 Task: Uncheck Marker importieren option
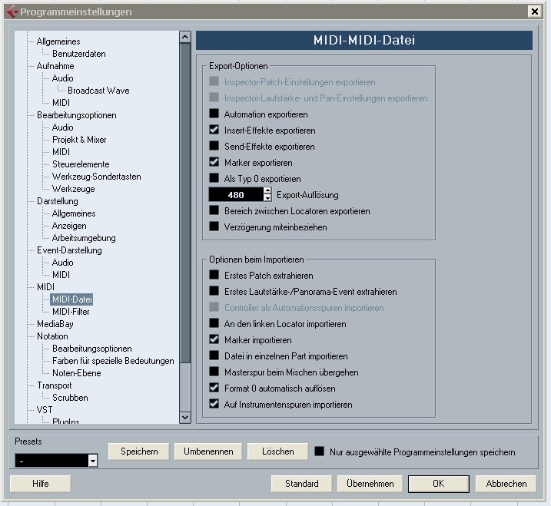click(214, 340)
